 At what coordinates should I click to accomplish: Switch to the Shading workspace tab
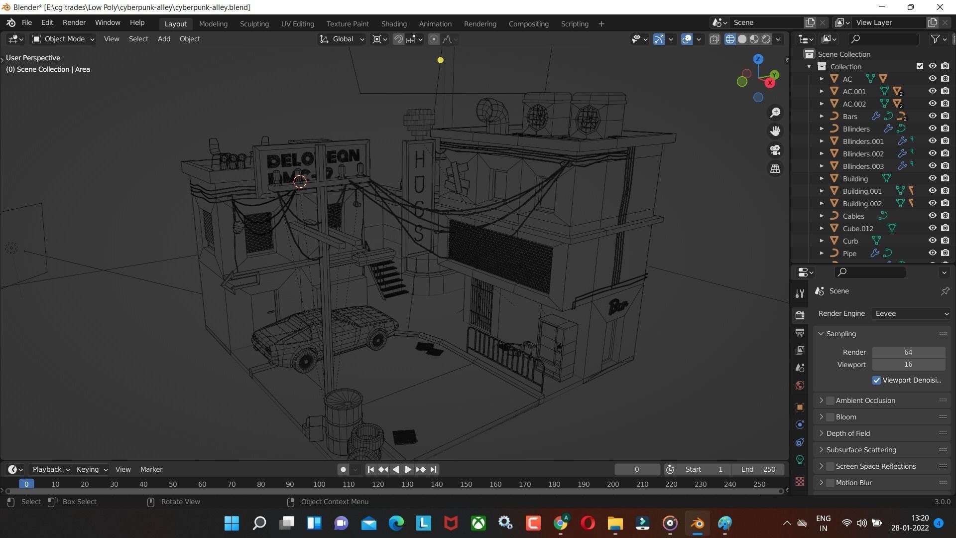(394, 24)
